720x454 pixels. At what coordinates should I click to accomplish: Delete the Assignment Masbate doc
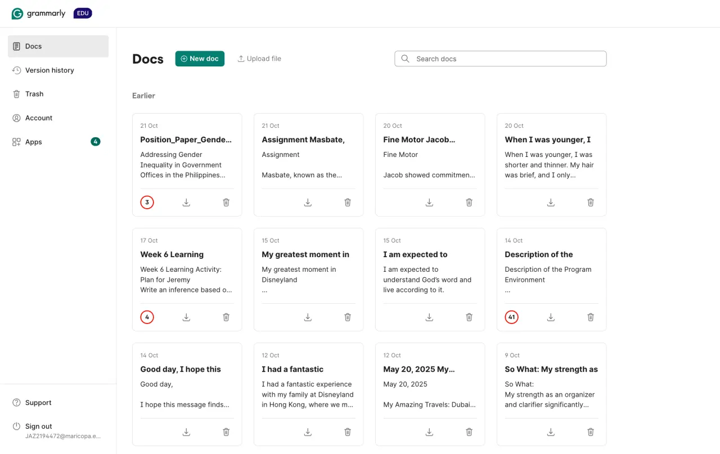(x=348, y=203)
